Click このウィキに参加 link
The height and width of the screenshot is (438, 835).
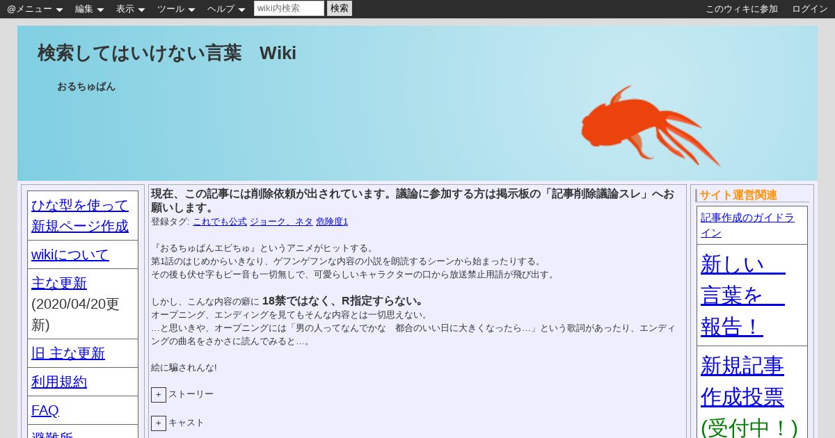click(x=742, y=9)
